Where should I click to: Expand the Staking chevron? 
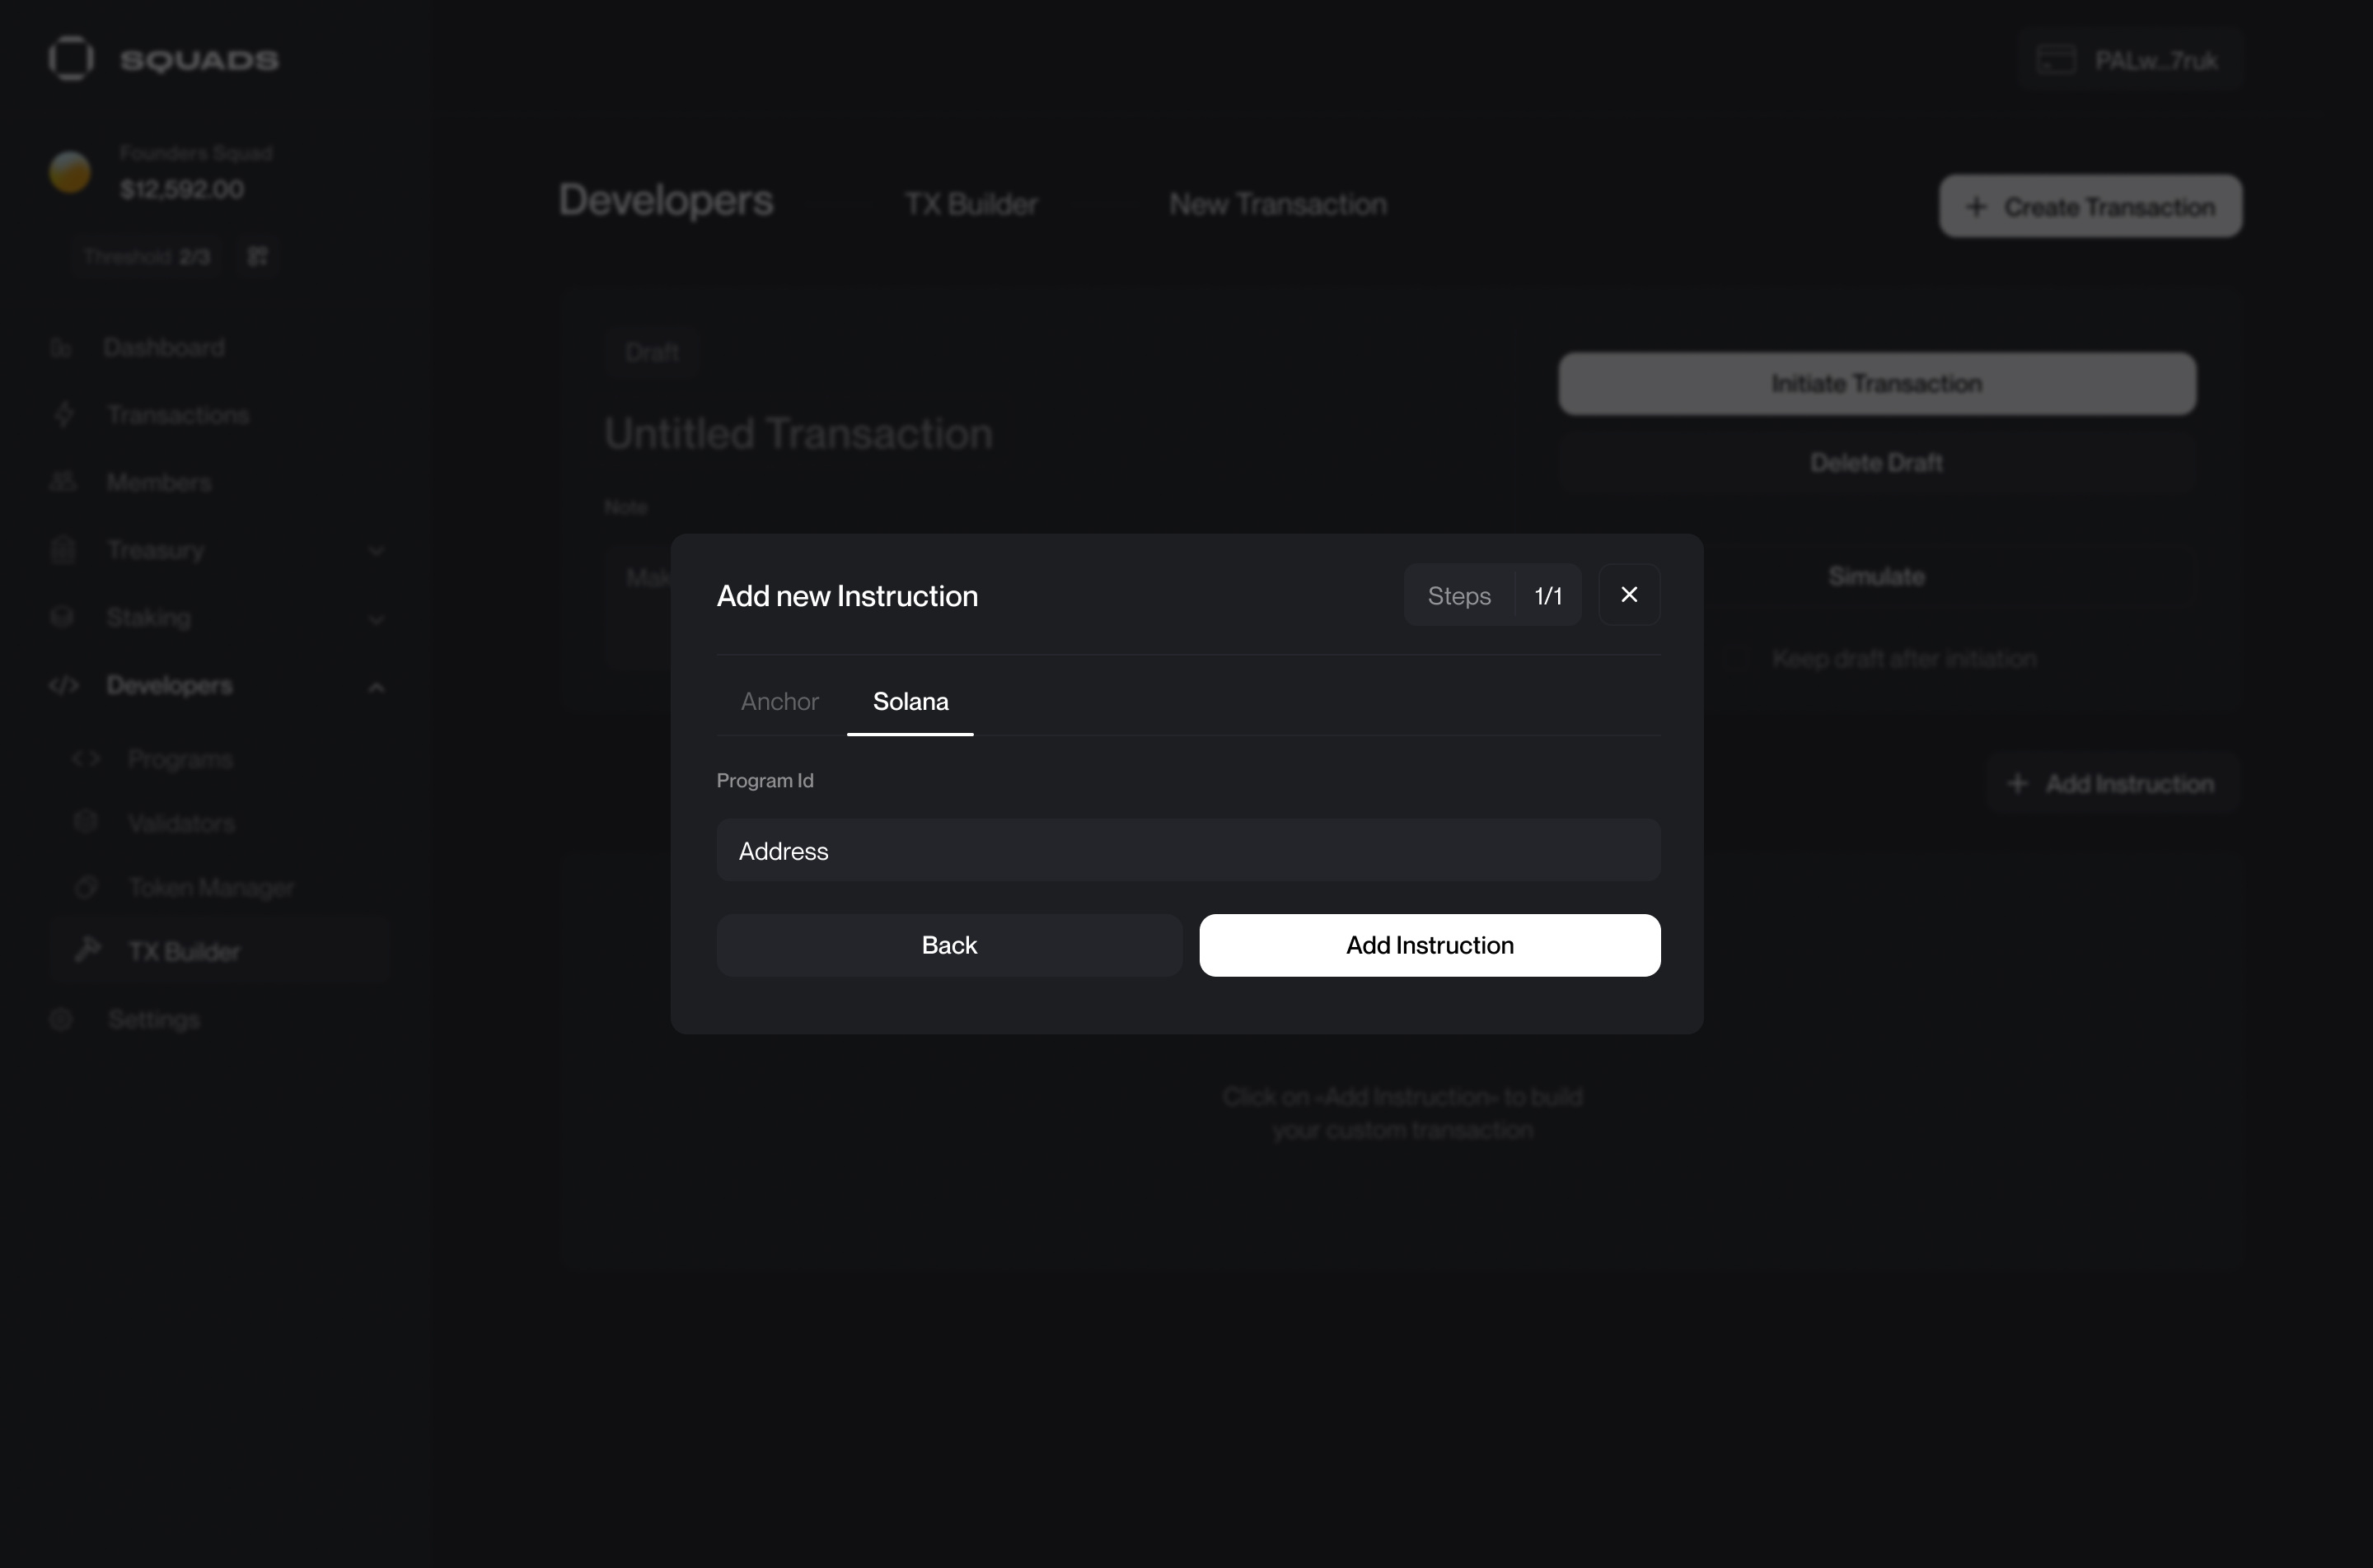coord(377,620)
